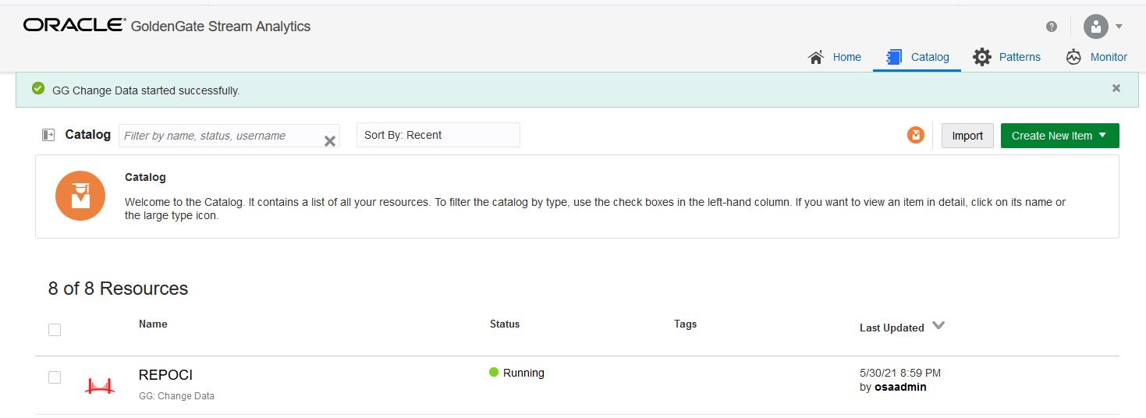
Task: Dismiss the success notification banner
Action: click(1116, 88)
